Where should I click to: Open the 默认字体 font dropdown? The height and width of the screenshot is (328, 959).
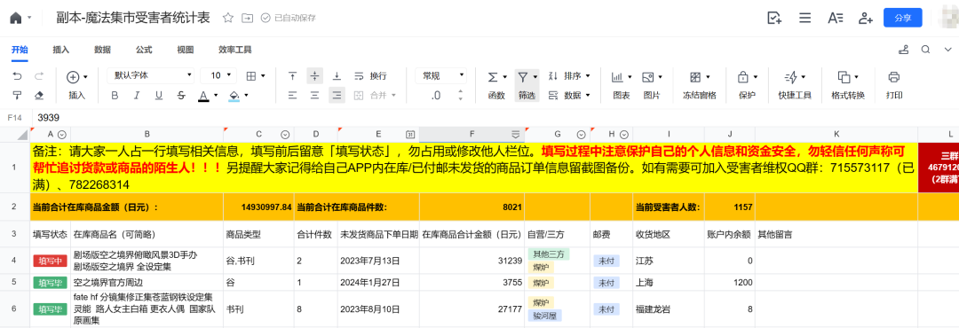150,75
